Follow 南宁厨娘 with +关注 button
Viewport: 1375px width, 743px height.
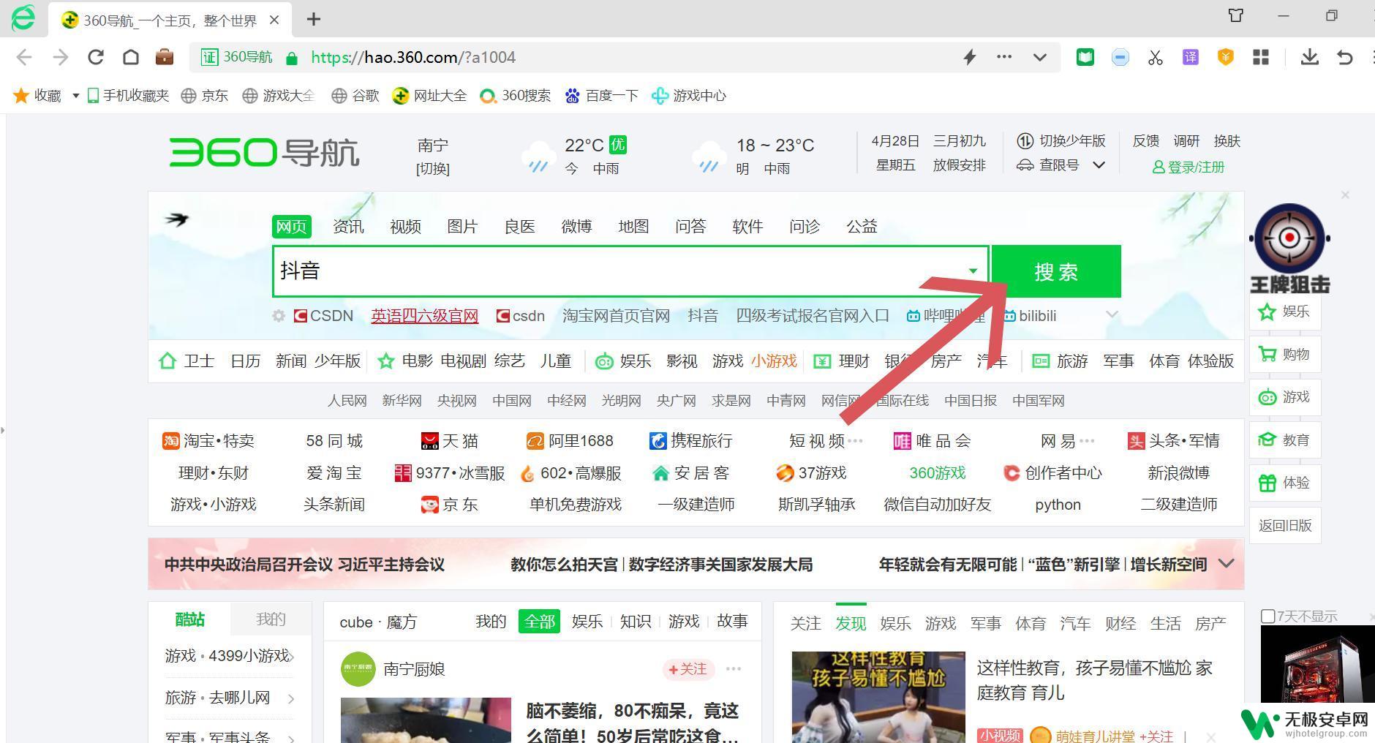tap(687, 669)
